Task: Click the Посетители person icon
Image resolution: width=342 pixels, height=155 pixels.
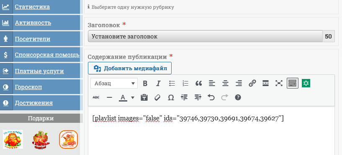Action: (x=6, y=39)
